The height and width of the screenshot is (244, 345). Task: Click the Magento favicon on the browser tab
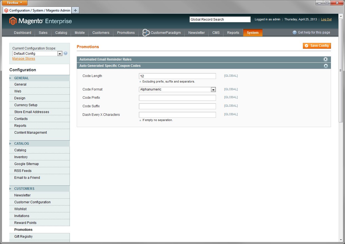coord(6,10)
